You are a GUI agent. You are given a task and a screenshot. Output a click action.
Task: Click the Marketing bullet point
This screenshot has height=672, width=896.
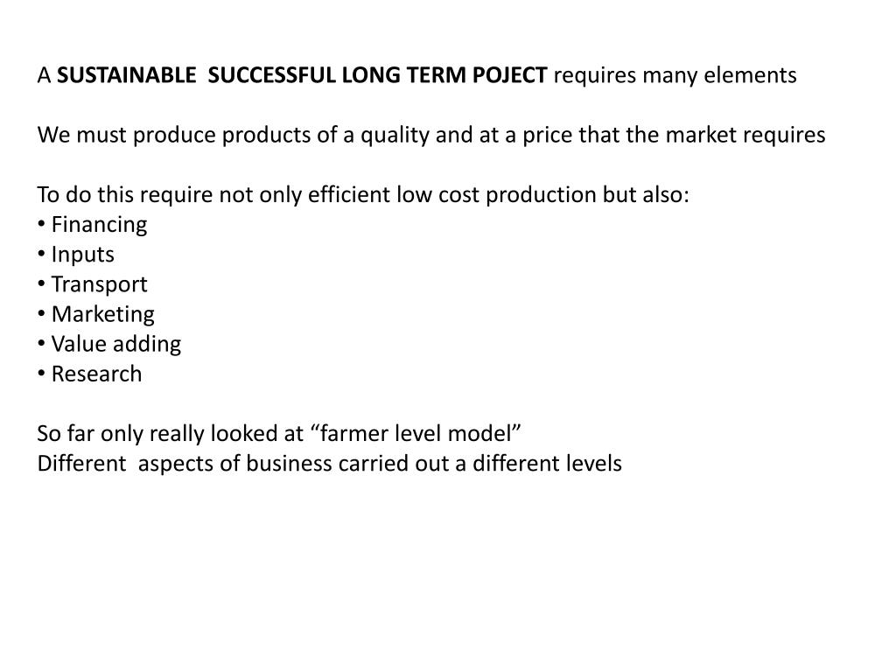pyautogui.click(x=96, y=314)
